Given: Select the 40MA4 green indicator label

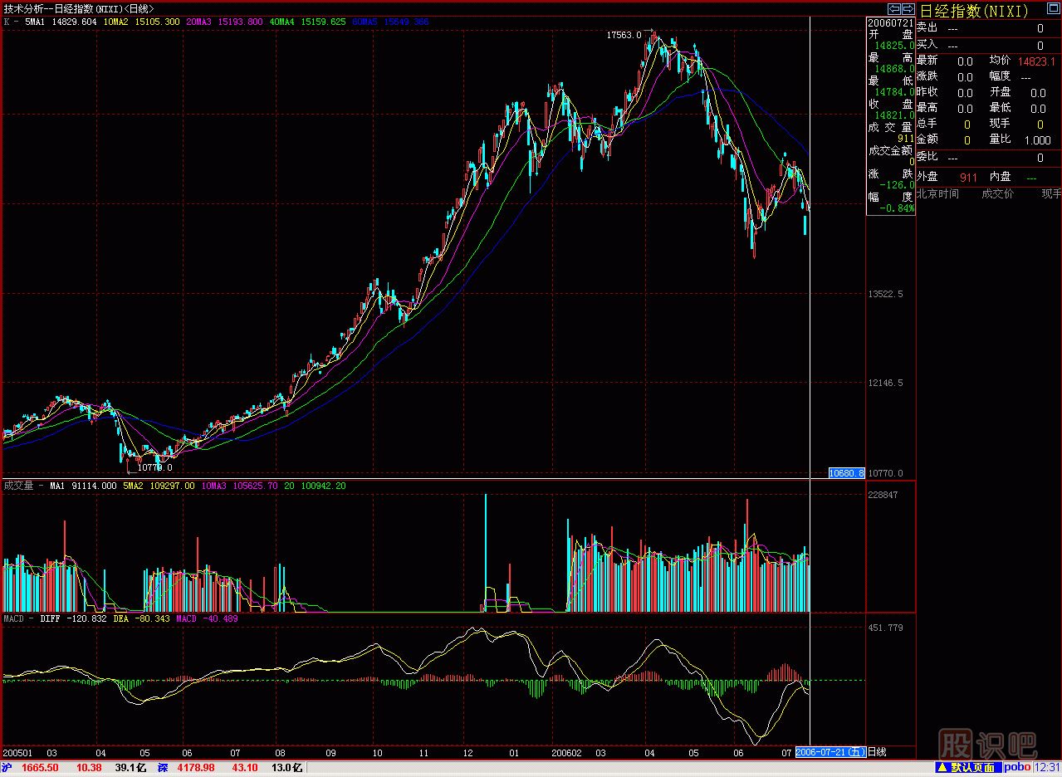Looking at the screenshot, I should (x=282, y=22).
